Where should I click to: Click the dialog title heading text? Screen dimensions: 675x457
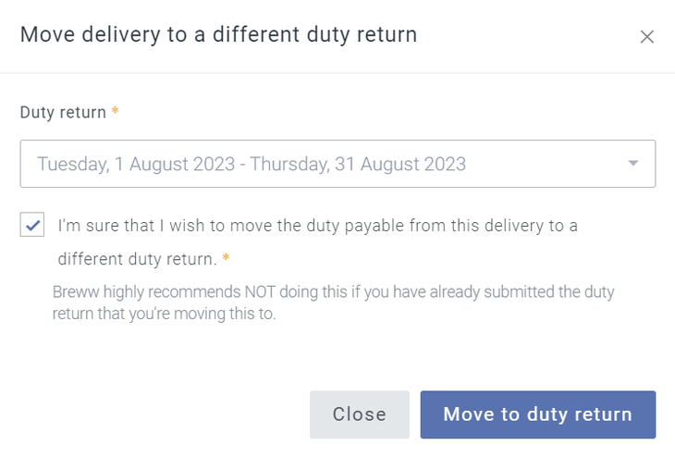218,35
